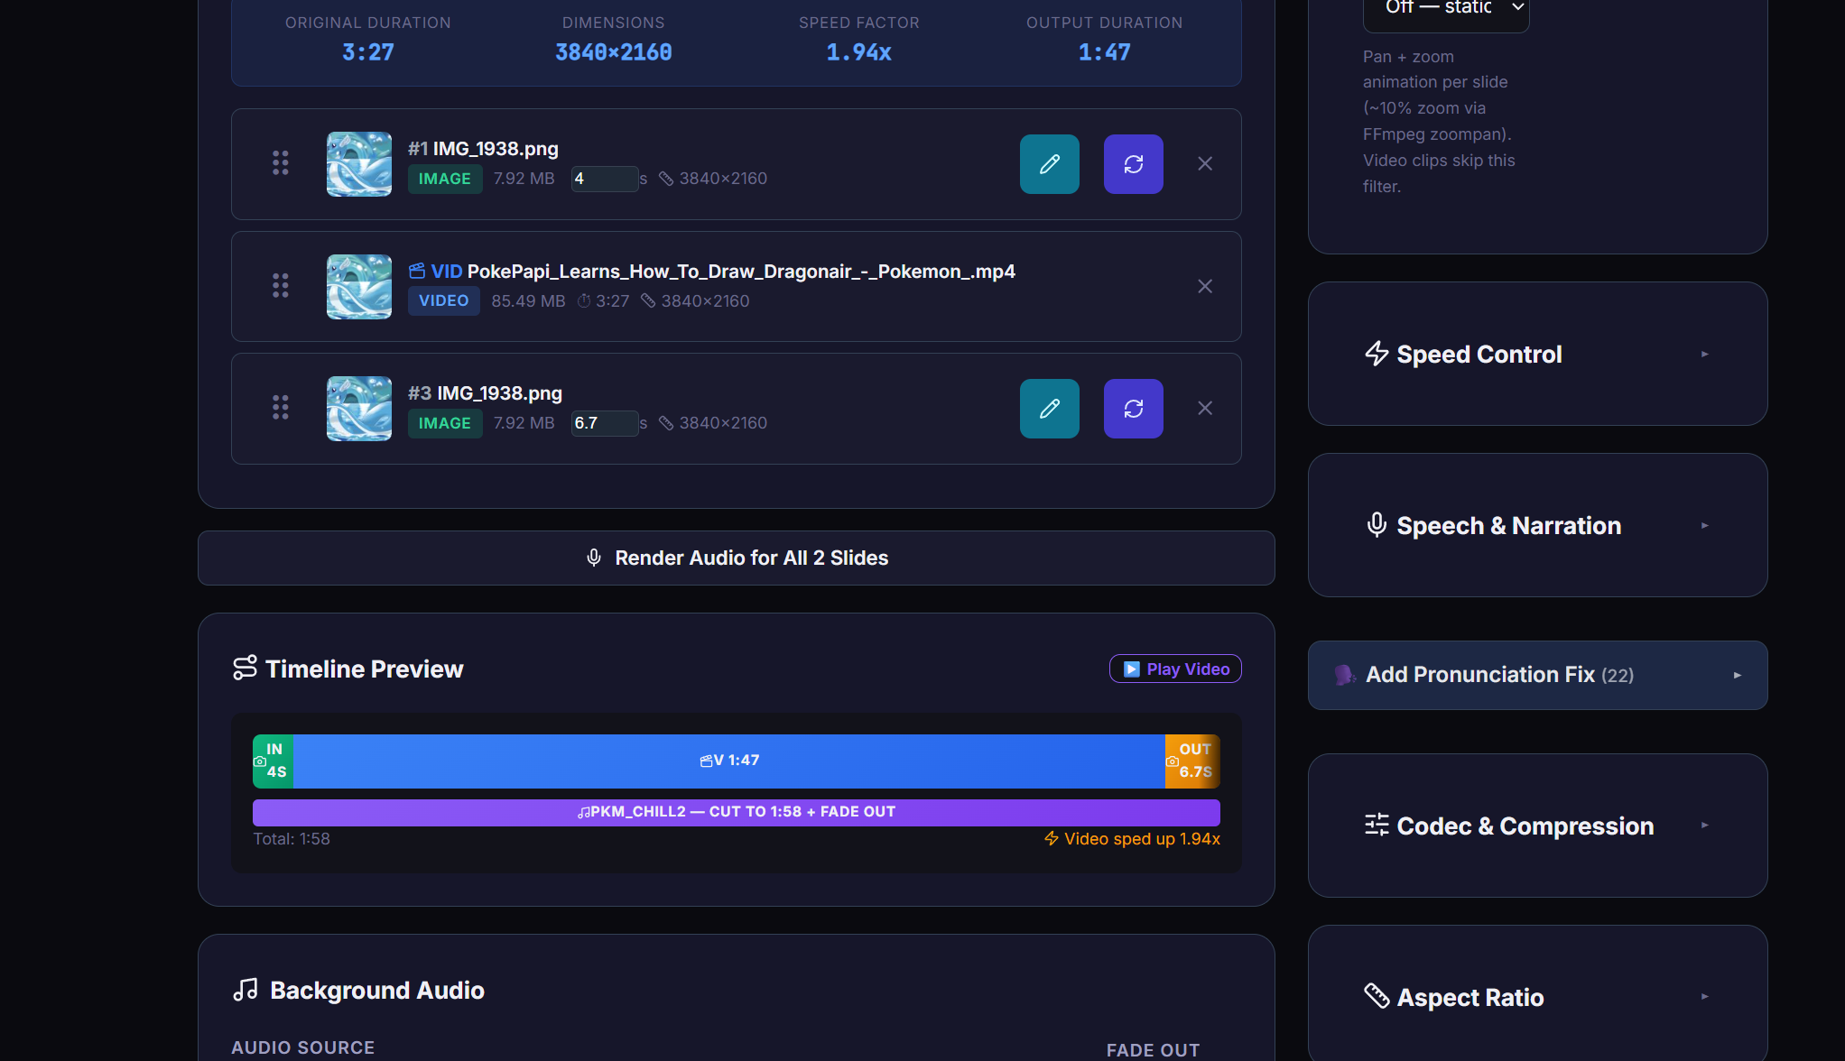Screen dimensions: 1845x1061
Task: Click the Speech & Narration microphone icon
Action: pos(1377,525)
